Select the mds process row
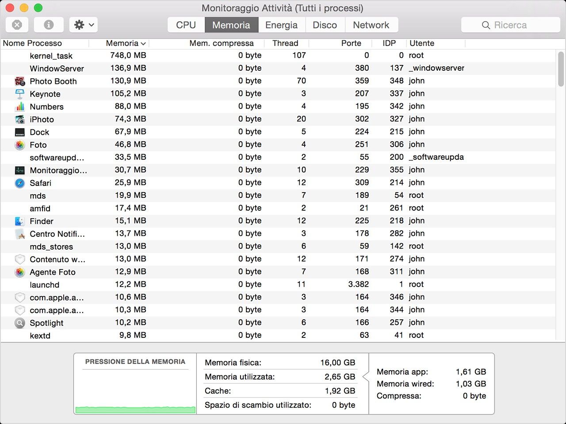 279,196
